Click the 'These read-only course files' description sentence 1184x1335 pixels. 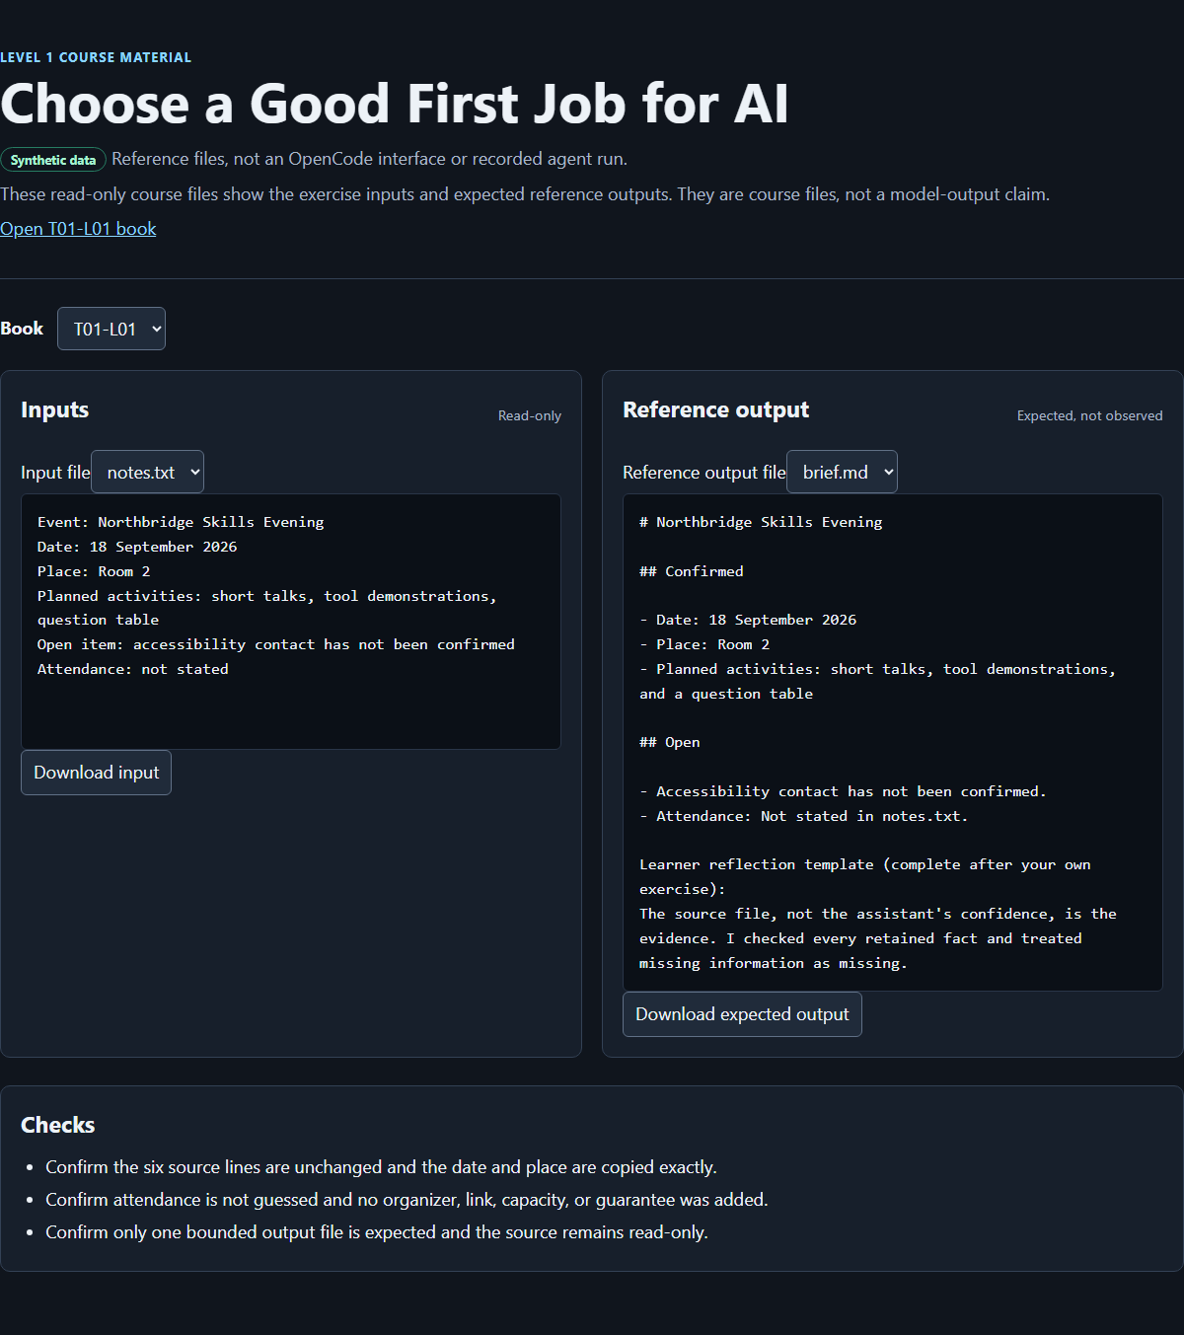point(525,194)
